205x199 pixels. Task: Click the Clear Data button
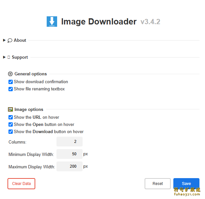(x=21, y=184)
